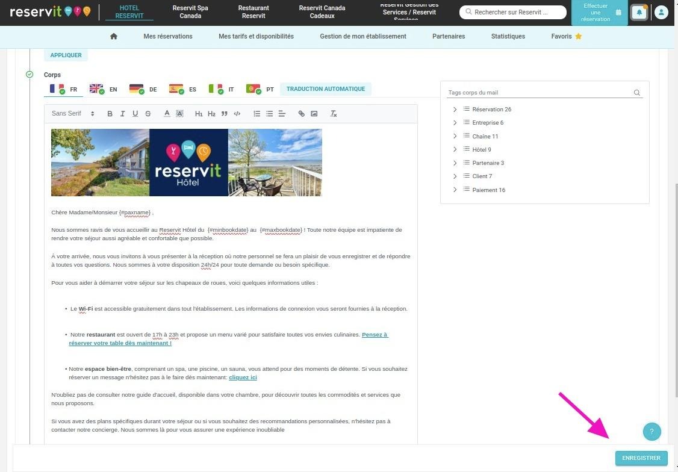Image resolution: width=678 pixels, height=472 pixels.
Task: Open Gestion de mon établissement menu
Action: click(x=362, y=36)
